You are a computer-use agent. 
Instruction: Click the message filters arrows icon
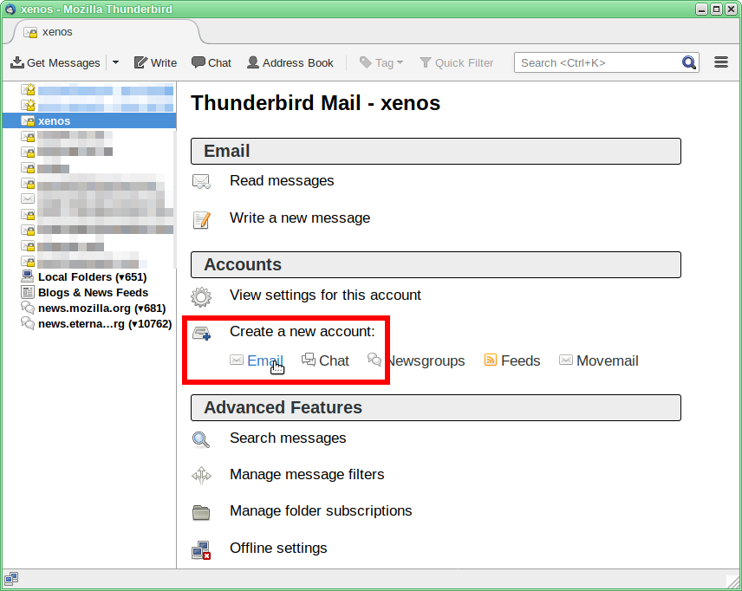pyautogui.click(x=201, y=476)
